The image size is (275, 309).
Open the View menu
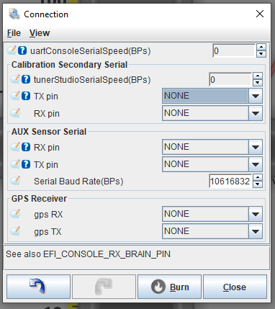[x=40, y=33]
